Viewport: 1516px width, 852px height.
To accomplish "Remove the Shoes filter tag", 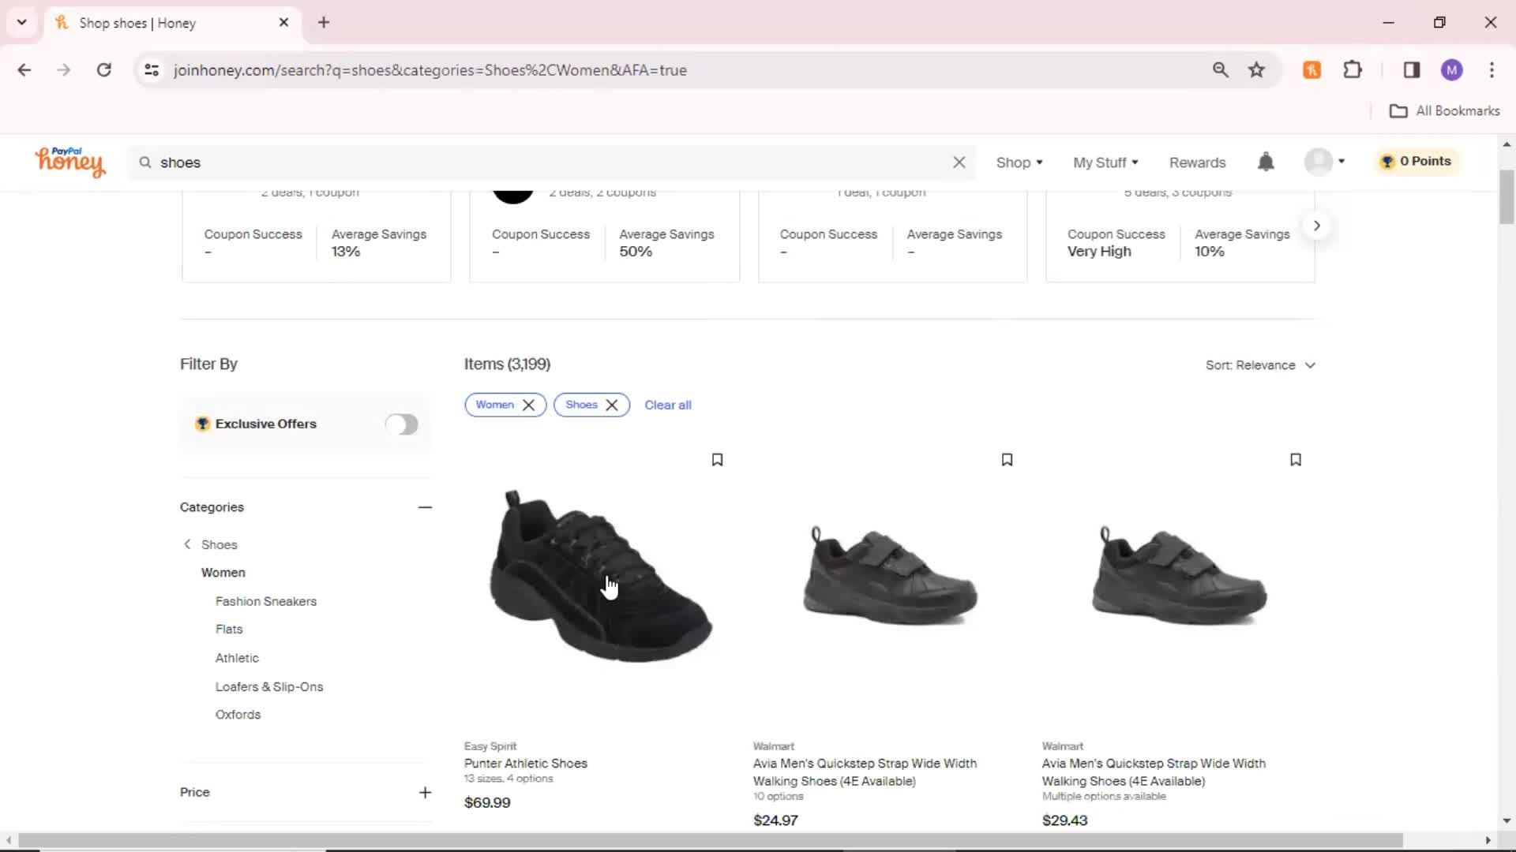I will [612, 405].
